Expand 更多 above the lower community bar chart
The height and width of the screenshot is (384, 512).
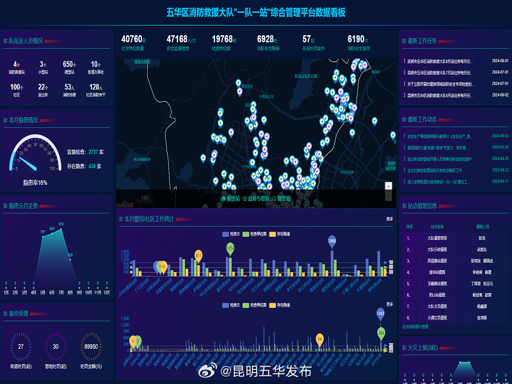(x=390, y=304)
